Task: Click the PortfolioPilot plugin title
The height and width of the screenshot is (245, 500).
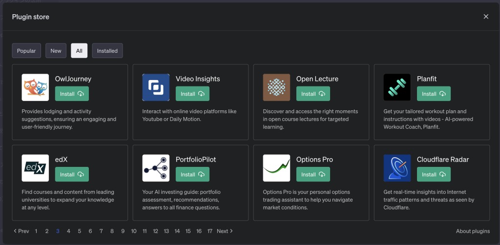Action: click(x=196, y=159)
